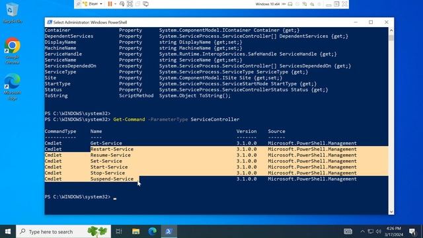Click the Set-Service cmdlet name

click(x=106, y=161)
